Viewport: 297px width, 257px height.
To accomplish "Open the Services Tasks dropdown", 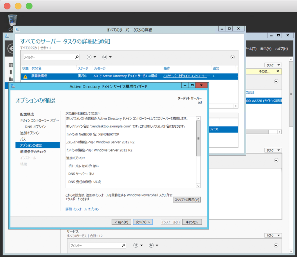I will tap(273, 235).
